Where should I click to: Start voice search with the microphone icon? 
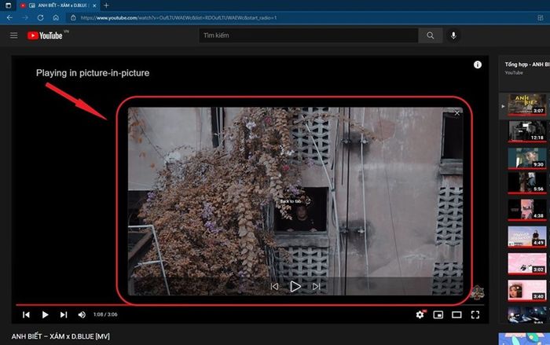(x=453, y=35)
